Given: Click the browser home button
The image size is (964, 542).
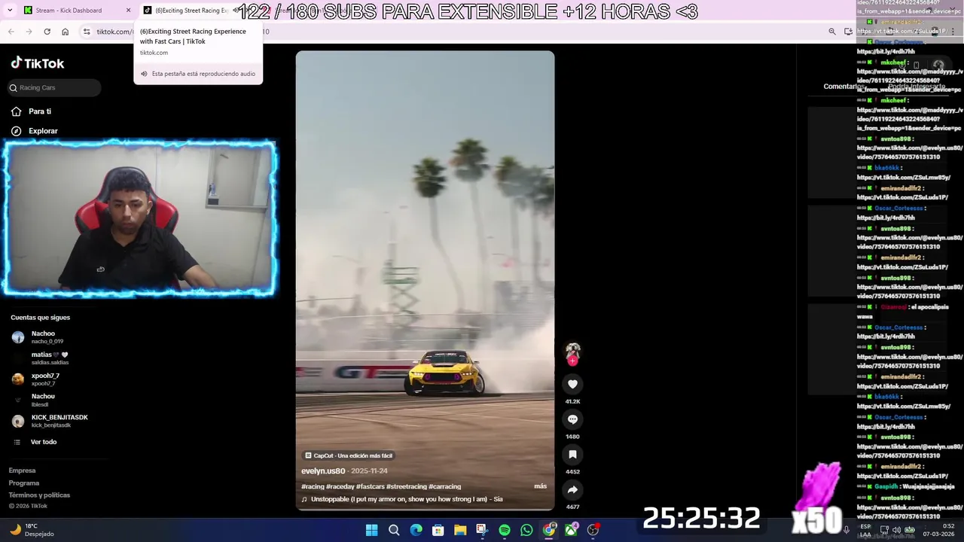Looking at the screenshot, I should (x=65, y=32).
